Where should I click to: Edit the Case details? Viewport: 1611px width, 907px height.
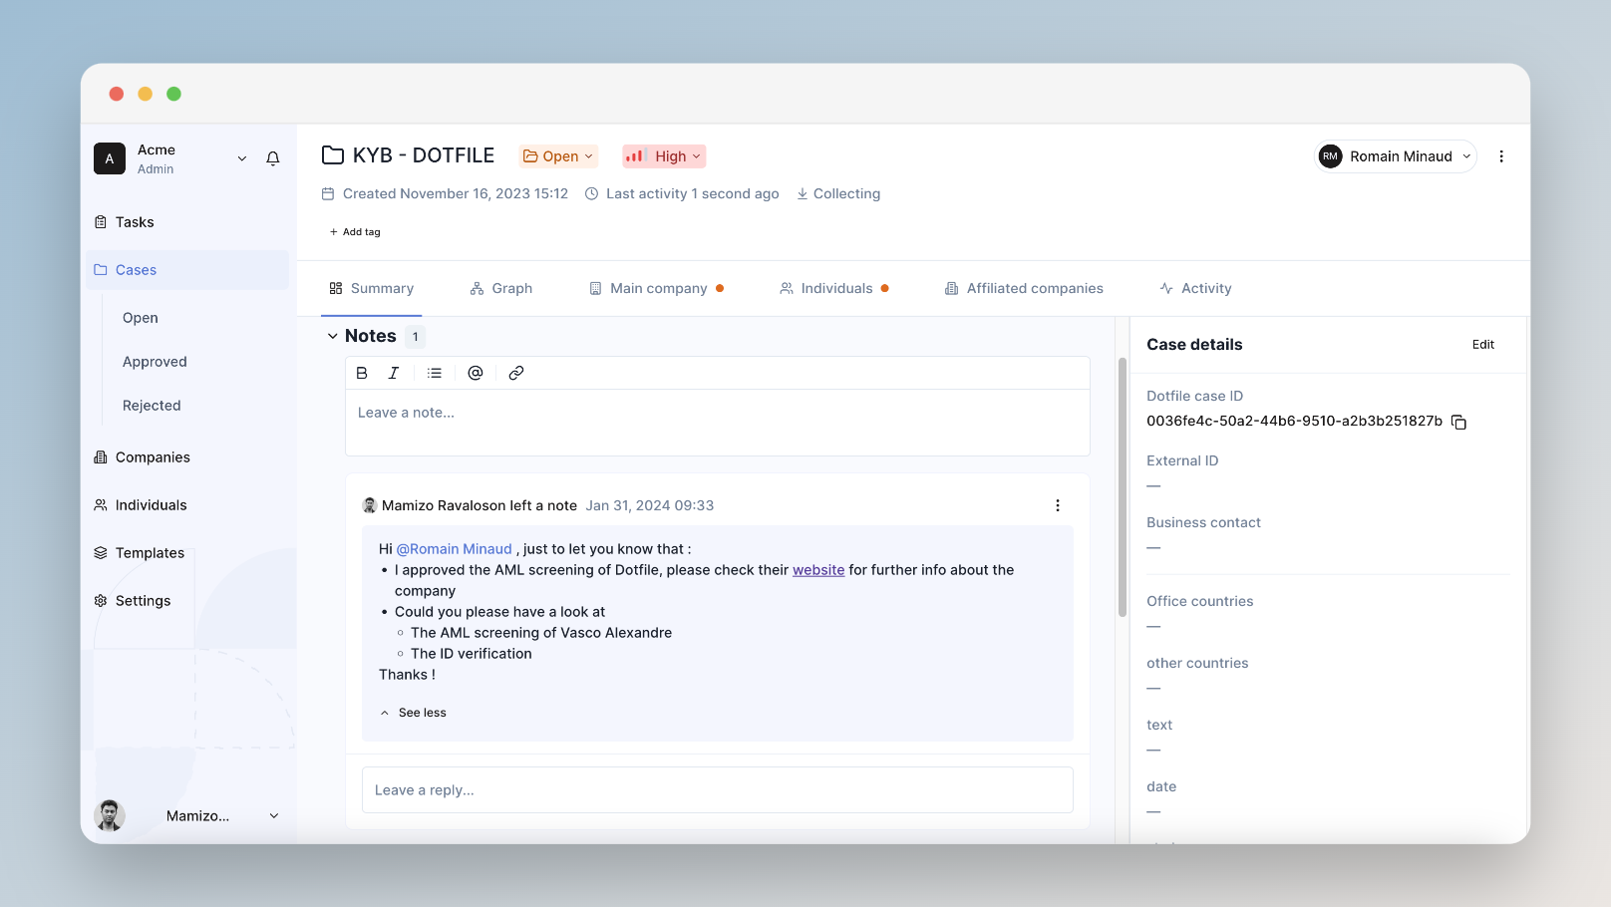tap(1483, 345)
